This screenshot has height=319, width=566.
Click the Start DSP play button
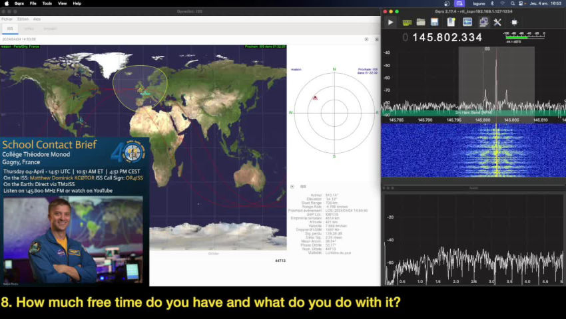391,22
